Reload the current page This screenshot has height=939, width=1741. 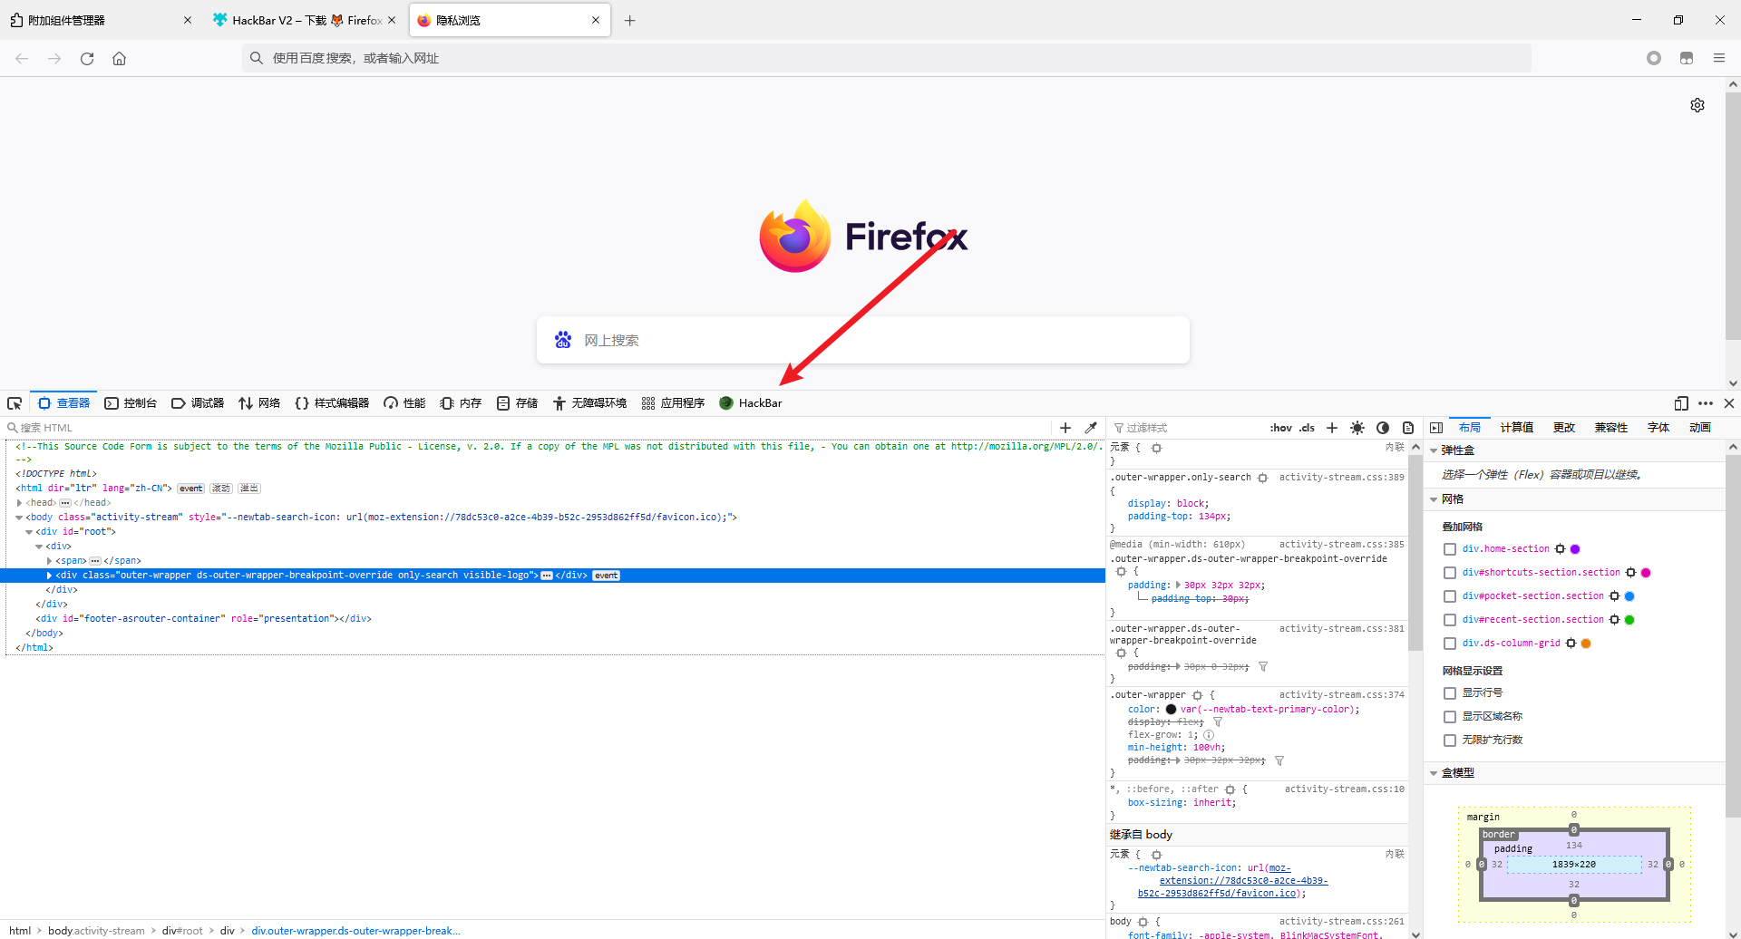pyautogui.click(x=87, y=58)
